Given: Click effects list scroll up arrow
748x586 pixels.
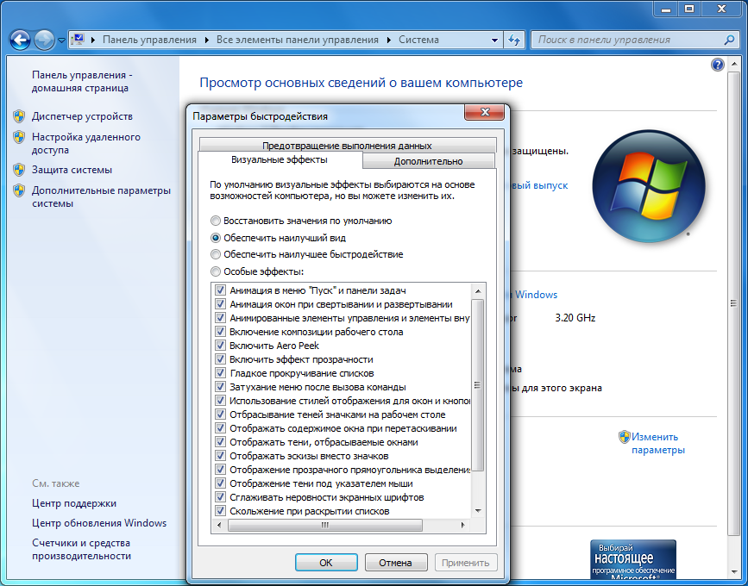Looking at the screenshot, I should (x=478, y=290).
